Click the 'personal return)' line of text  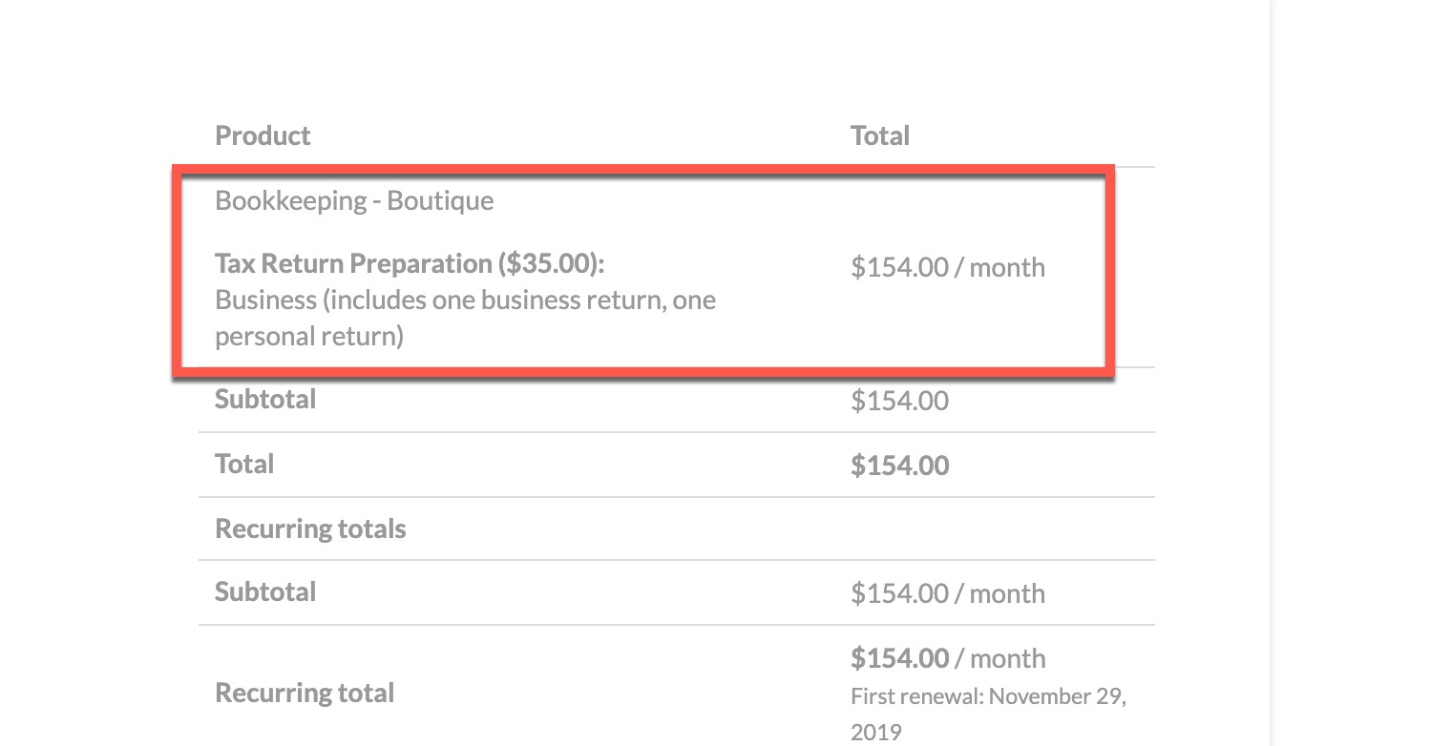(309, 337)
